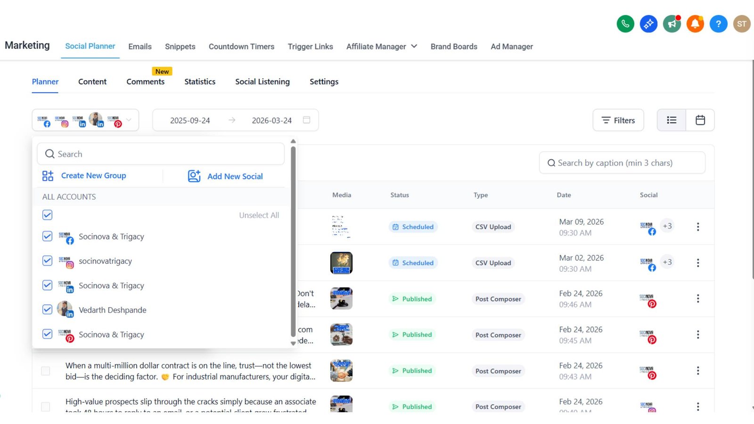Viewport: 754px width, 424px height.
Task: Uncheck the socinovatrigacy Instagram account
Action: pyautogui.click(x=47, y=261)
